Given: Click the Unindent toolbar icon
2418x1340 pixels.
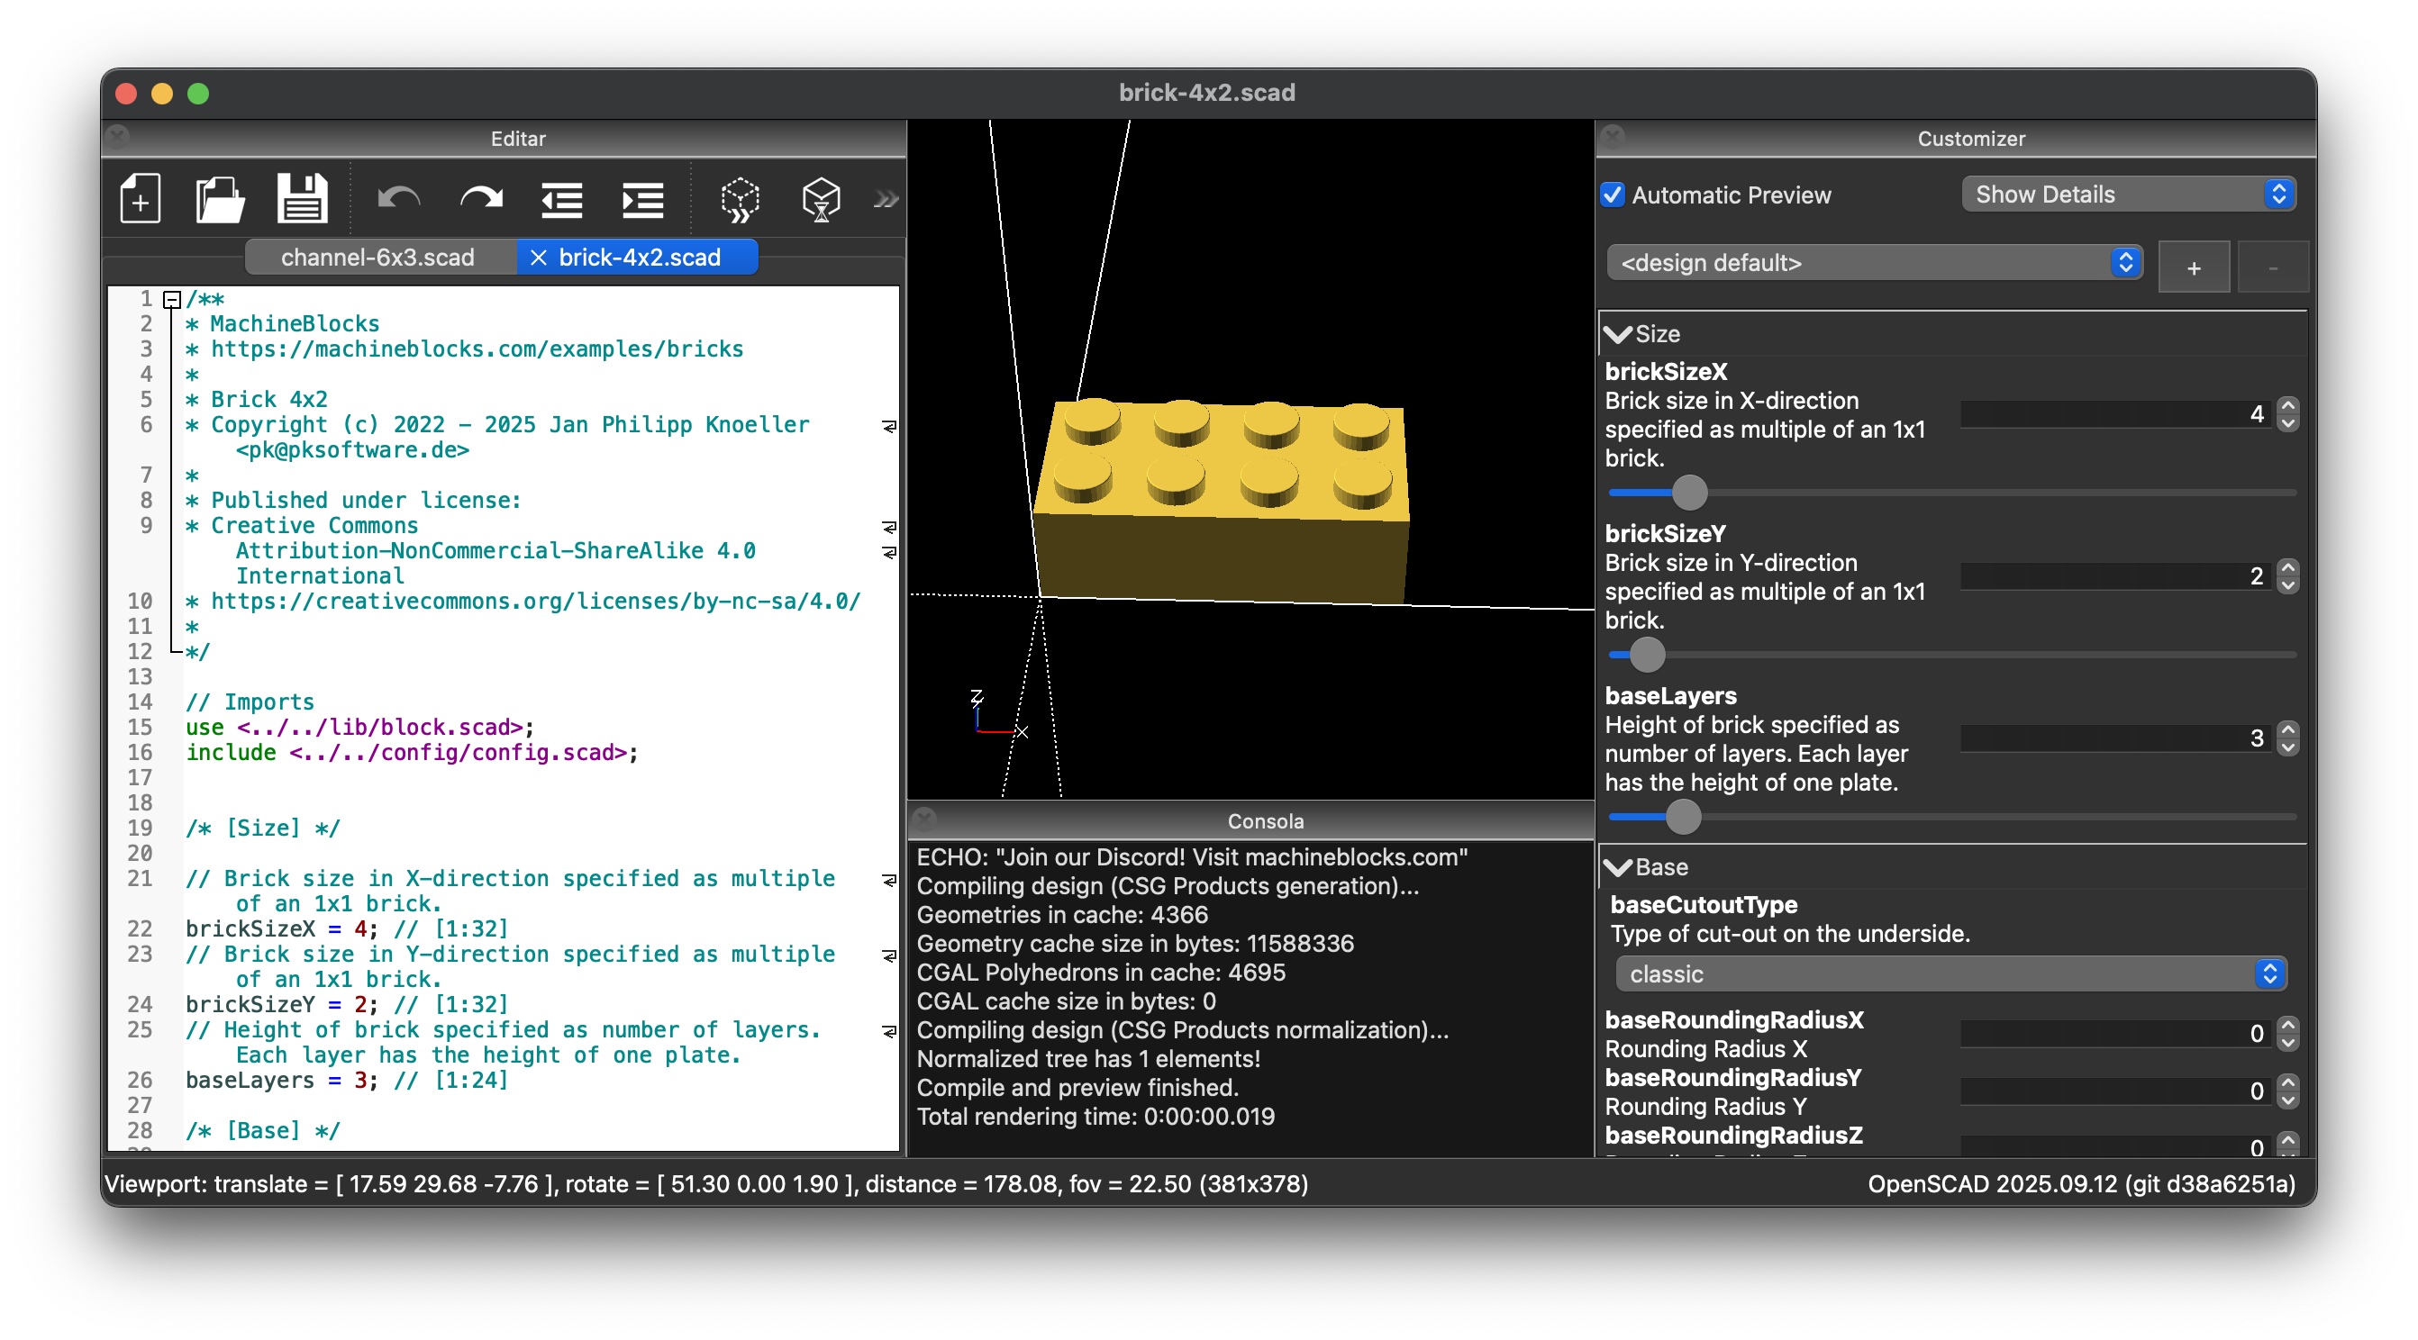Looking at the screenshot, I should (x=561, y=198).
